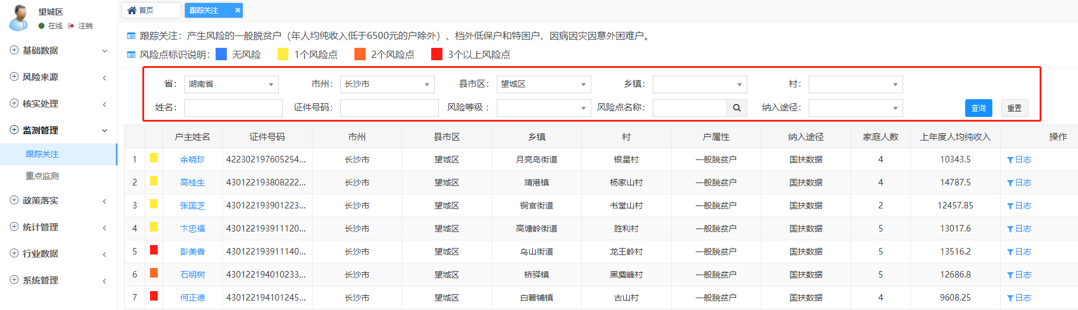Click the plus icon beside 政策落实

click(14, 200)
